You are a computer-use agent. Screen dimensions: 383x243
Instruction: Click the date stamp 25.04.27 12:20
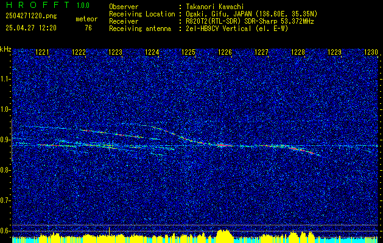click(31, 28)
